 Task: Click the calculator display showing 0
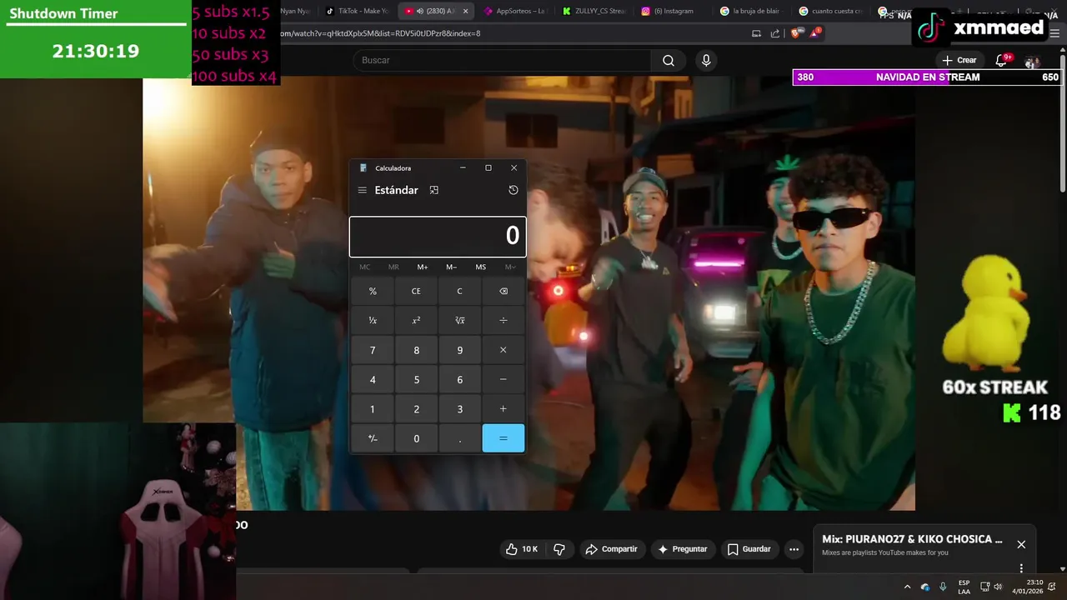click(x=438, y=237)
